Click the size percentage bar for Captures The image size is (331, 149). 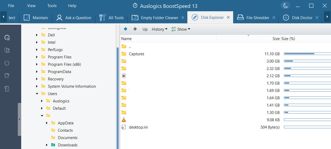click(x=307, y=54)
